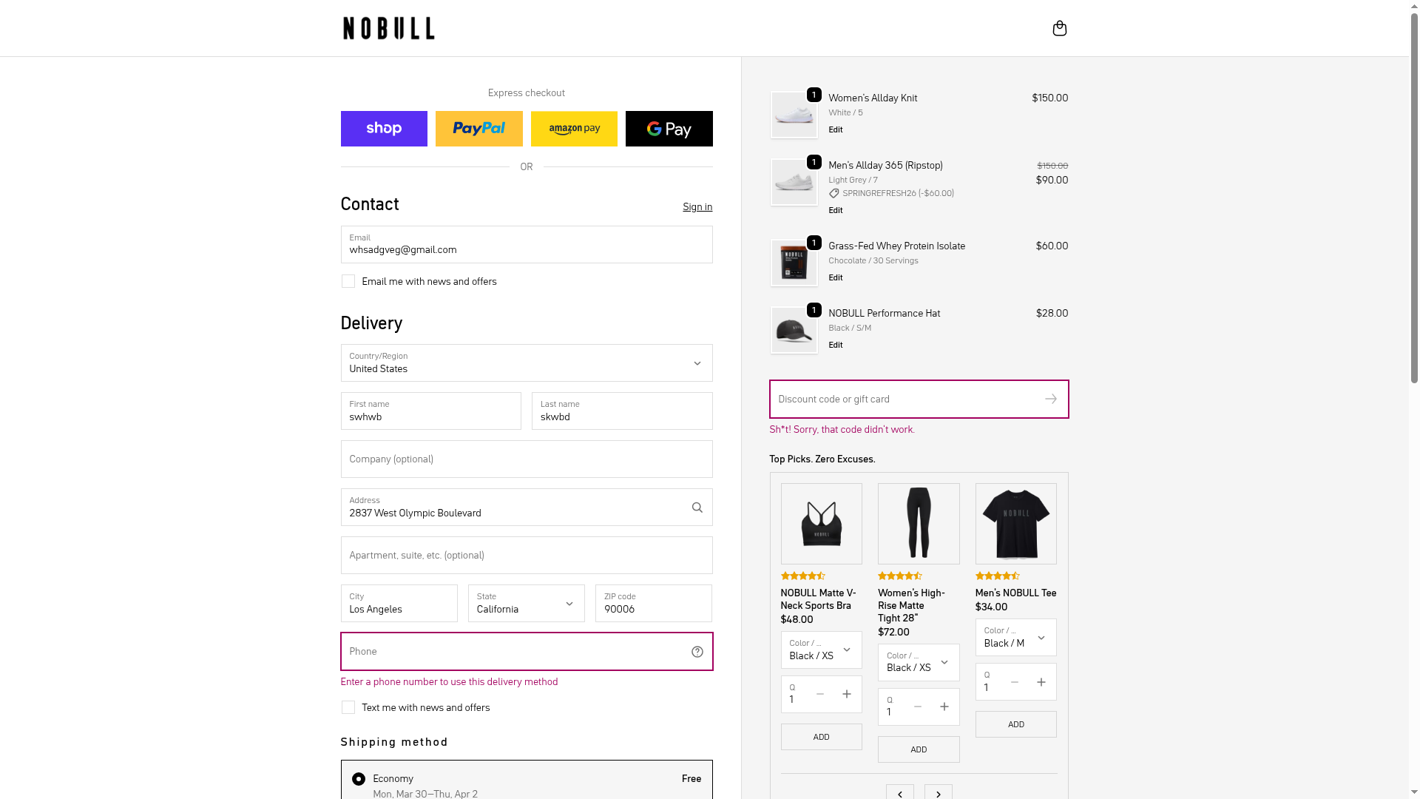Open the shopping bag cart icon
Viewport: 1420px width, 799px height.
pos(1059,28)
